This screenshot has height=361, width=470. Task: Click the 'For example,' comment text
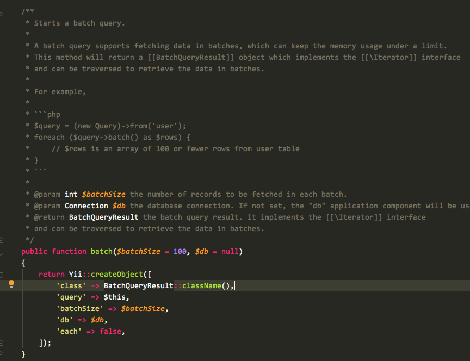coord(60,92)
